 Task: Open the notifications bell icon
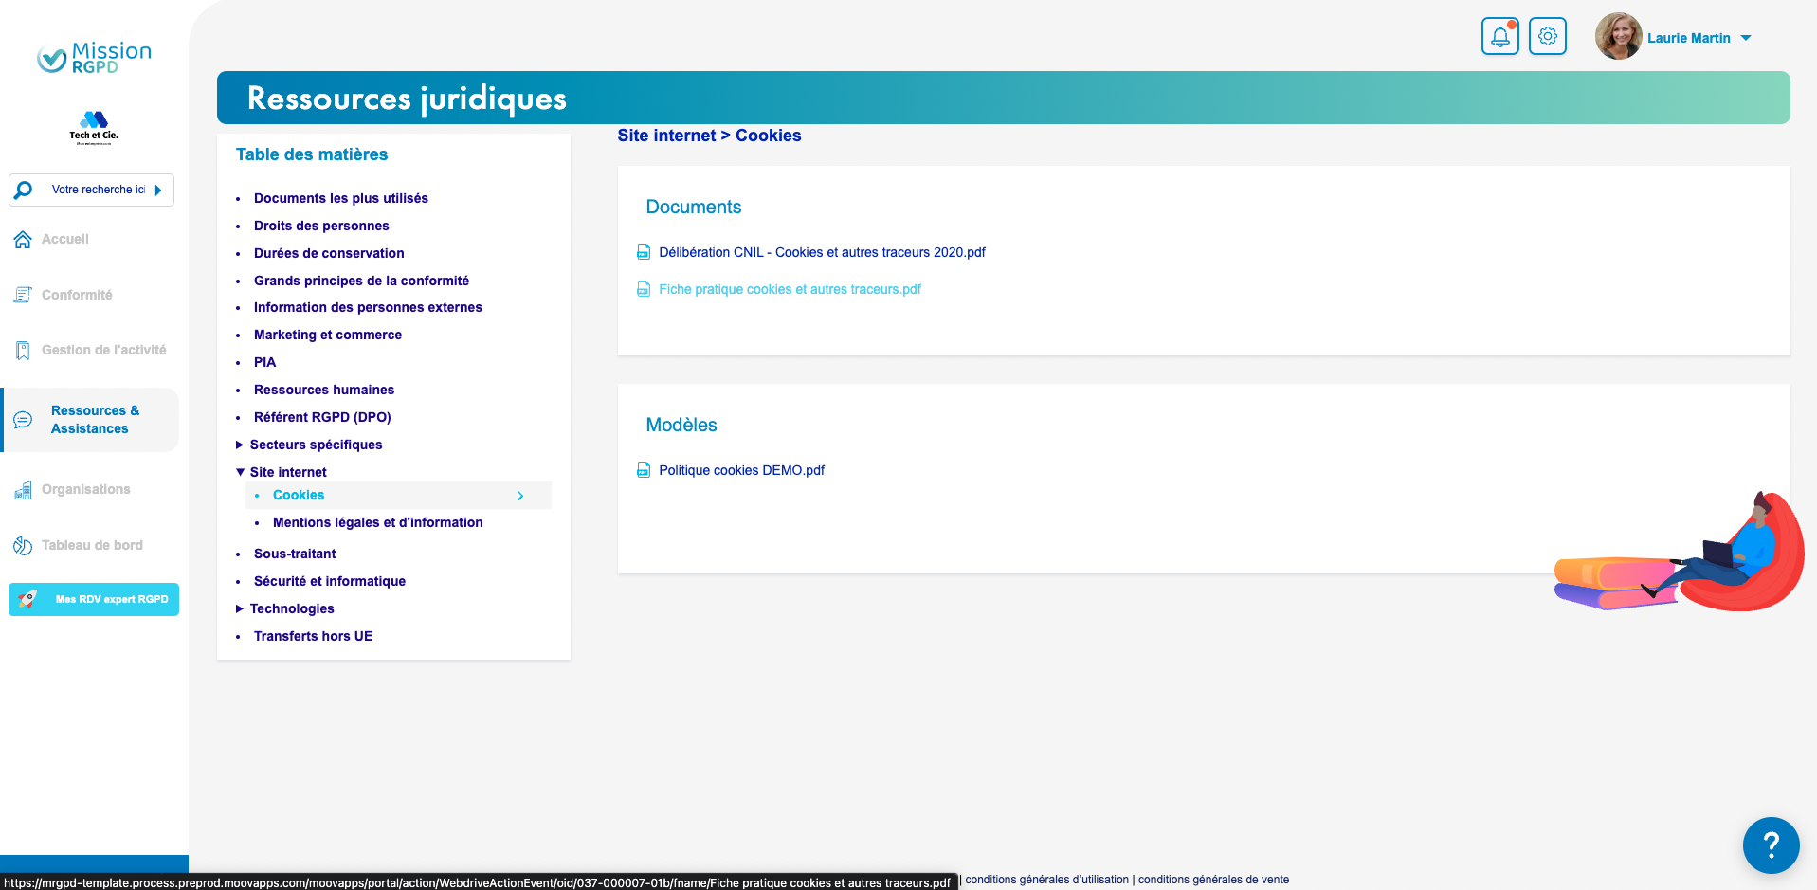click(1499, 37)
